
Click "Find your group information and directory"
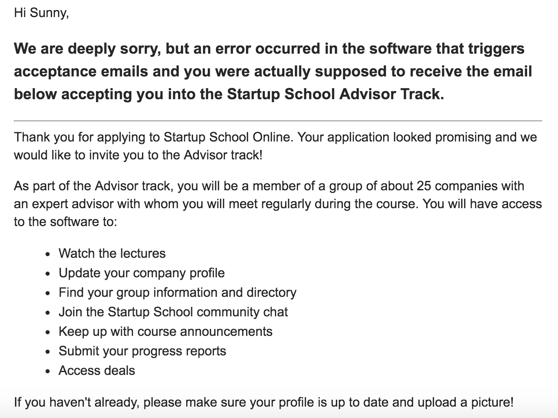(x=177, y=292)
